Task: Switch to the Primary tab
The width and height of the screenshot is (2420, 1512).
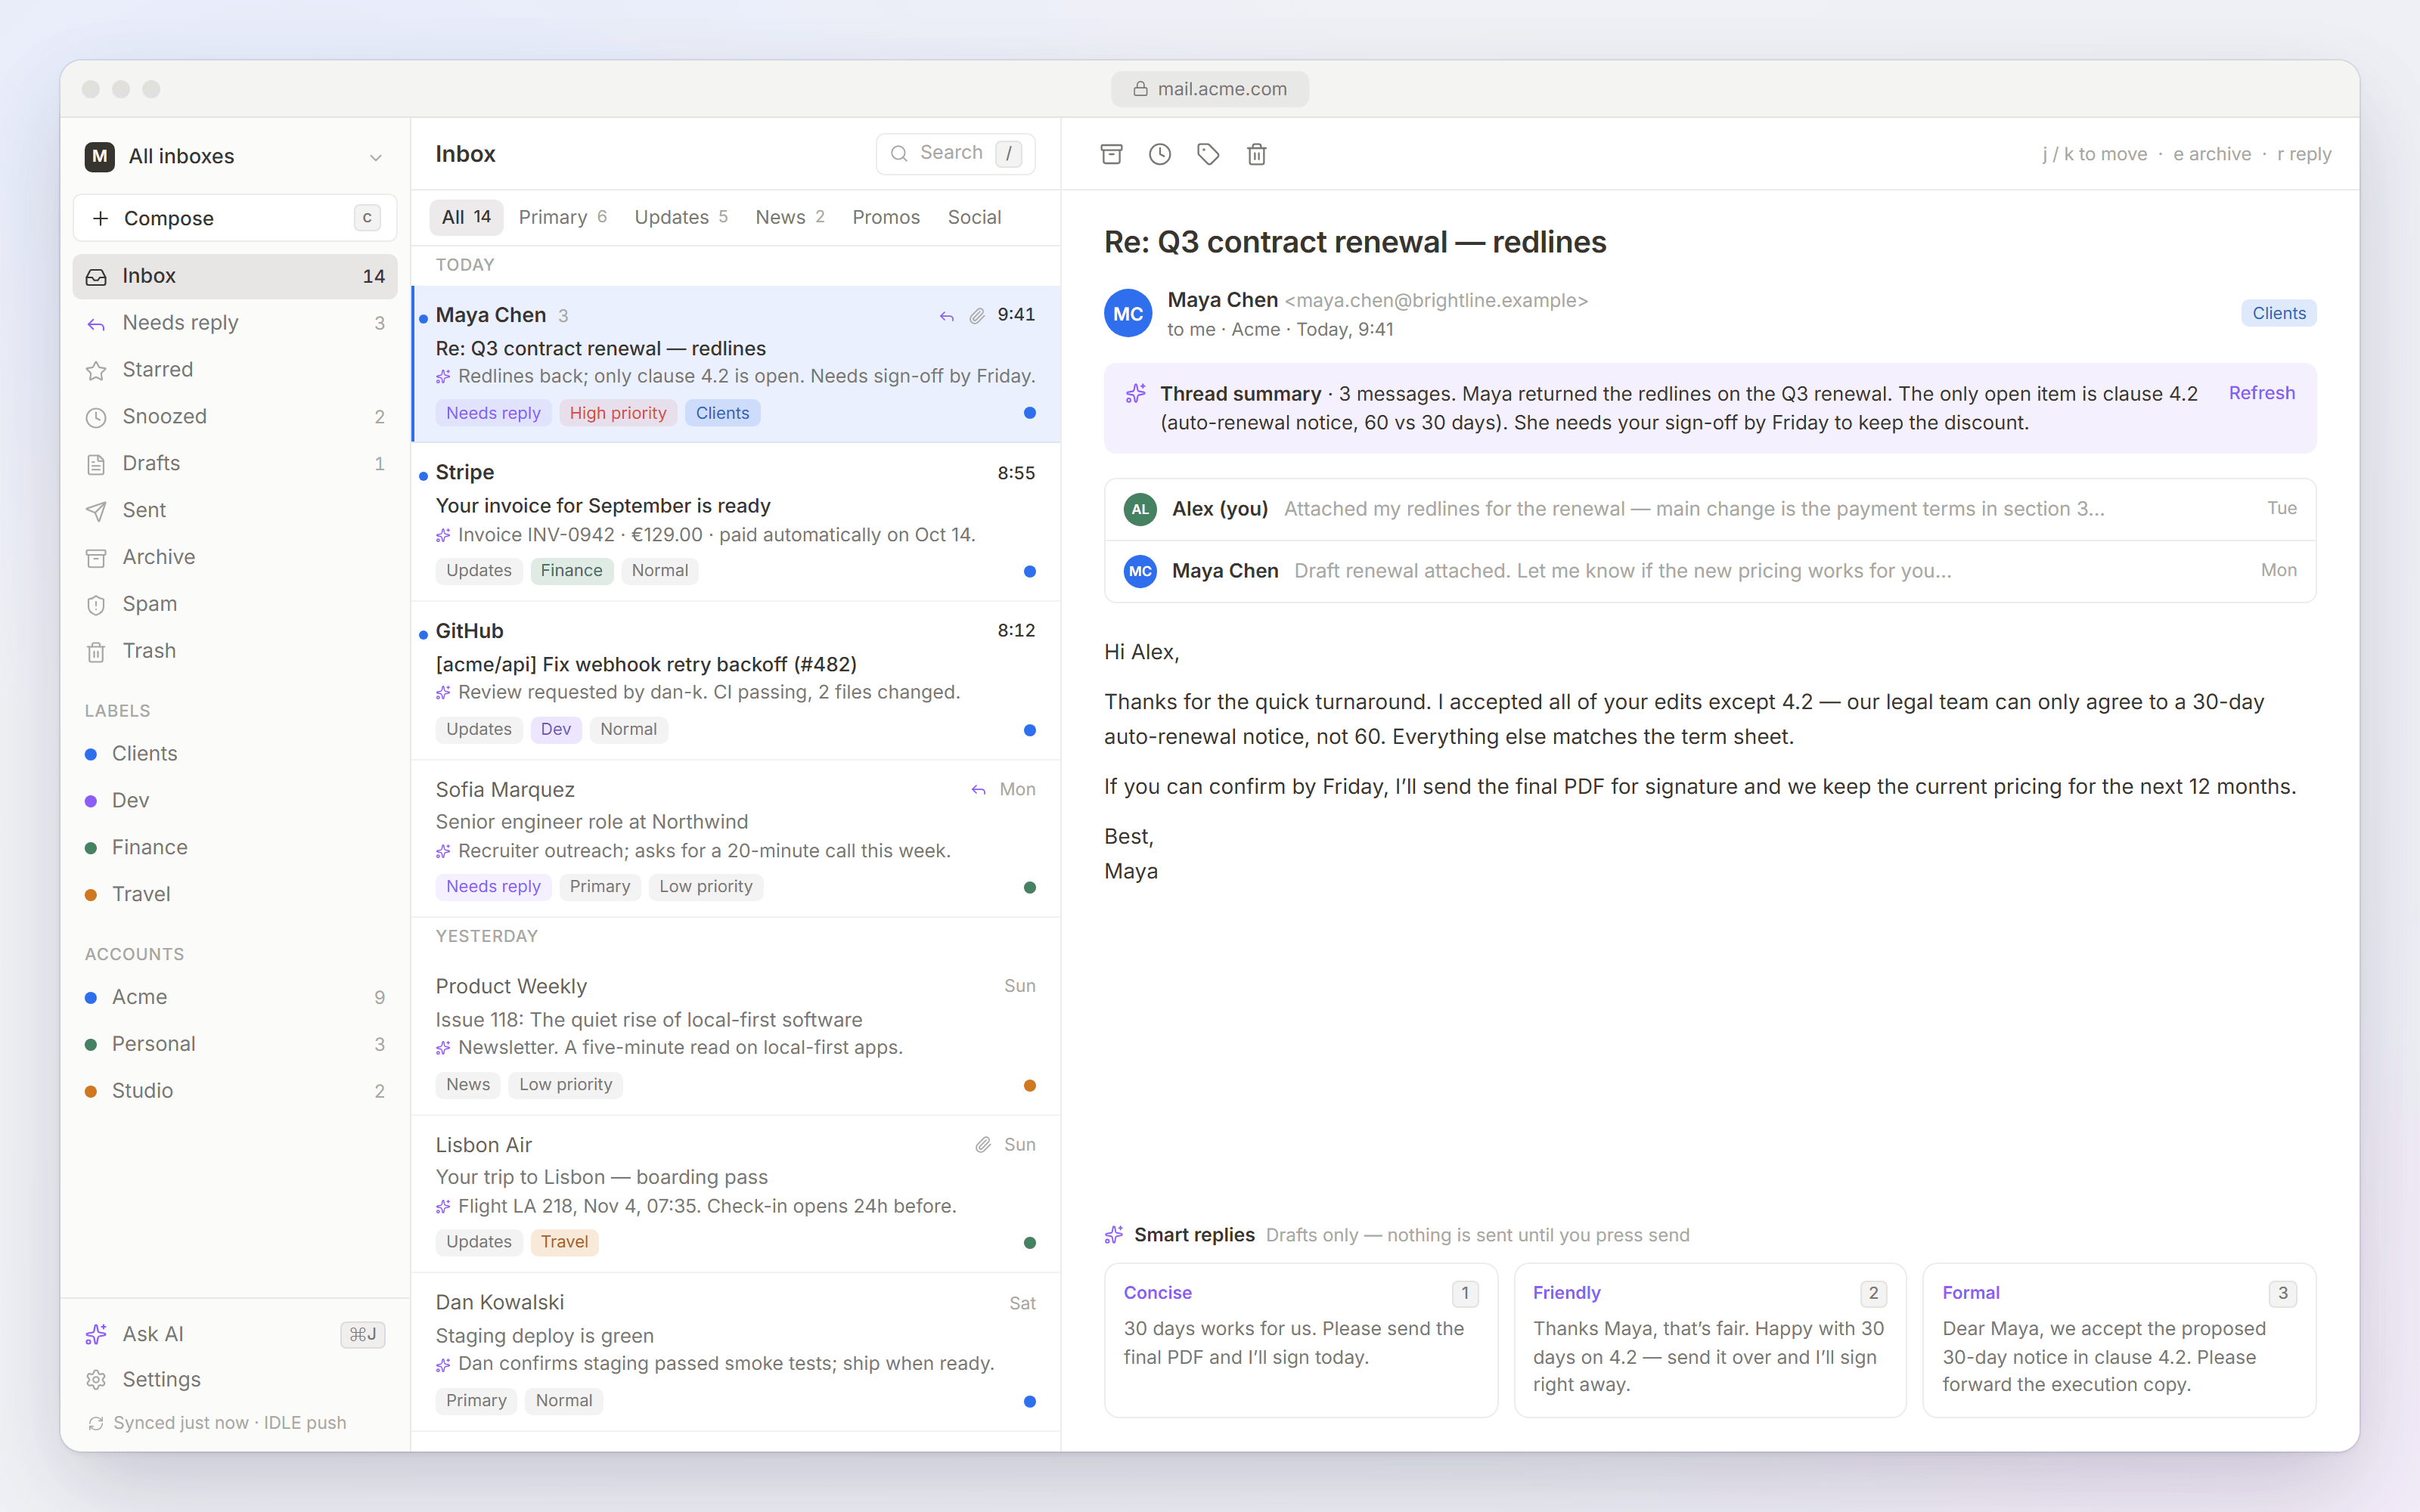Action: pos(563,217)
